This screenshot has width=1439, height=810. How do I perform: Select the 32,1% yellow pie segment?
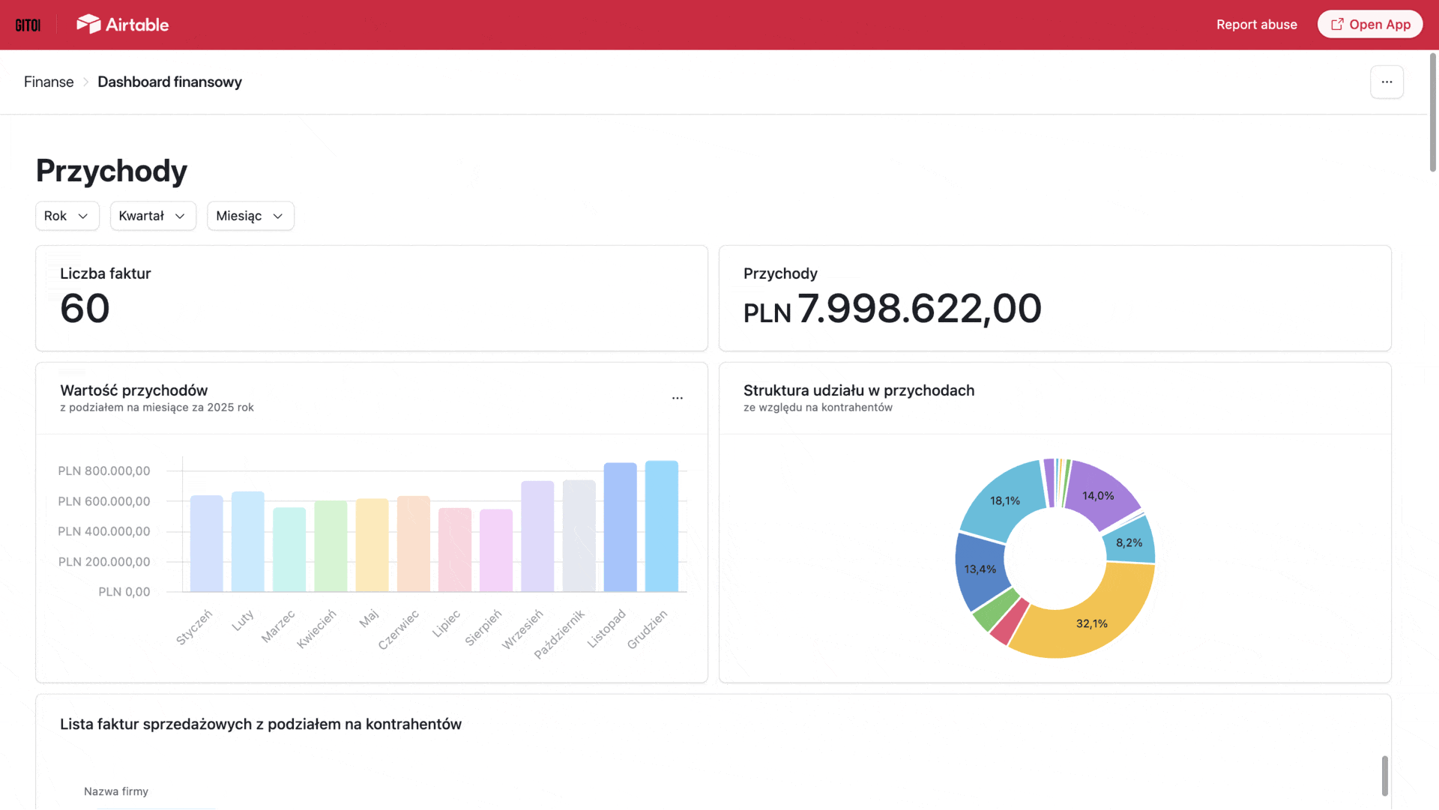click(1090, 622)
